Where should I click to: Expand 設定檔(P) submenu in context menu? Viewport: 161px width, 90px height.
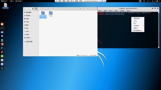pos(138,25)
